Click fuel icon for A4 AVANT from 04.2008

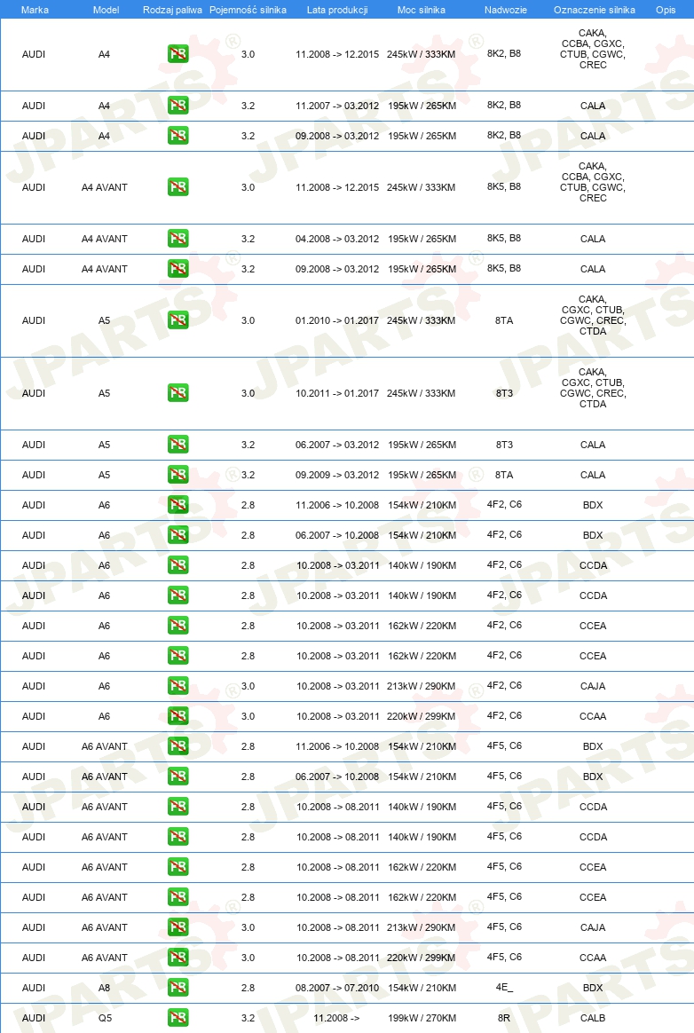[178, 239]
